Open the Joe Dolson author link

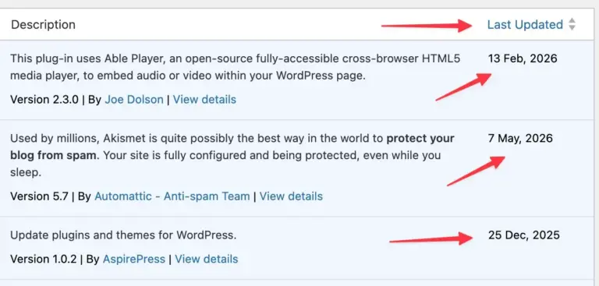(134, 100)
